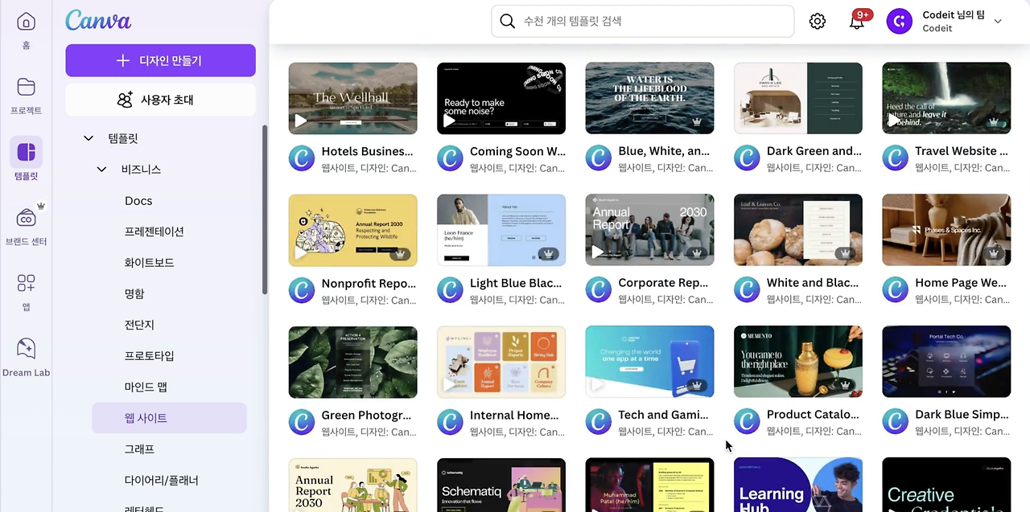Click the 디자인 만들기 button

(161, 60)
